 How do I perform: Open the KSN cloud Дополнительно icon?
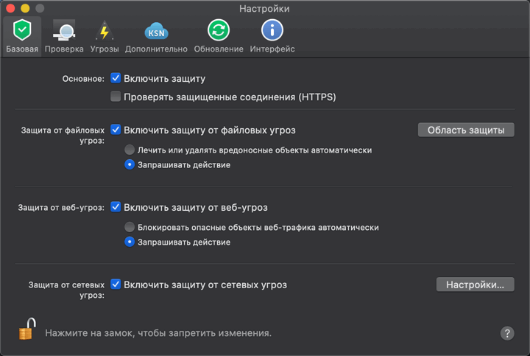(x=156, y=31)
